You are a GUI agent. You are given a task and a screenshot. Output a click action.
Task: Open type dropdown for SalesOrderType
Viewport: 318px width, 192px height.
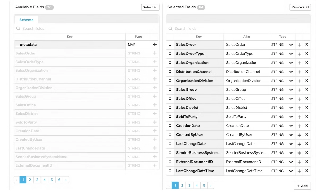291,54
